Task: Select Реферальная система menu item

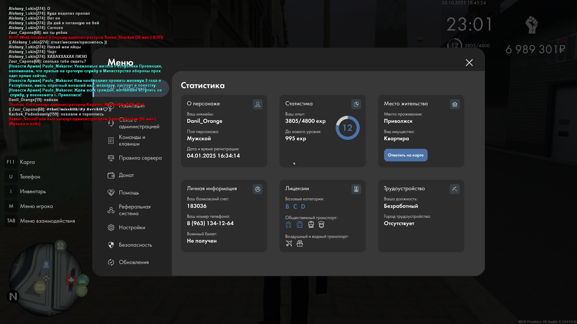Action: point(134,210)
